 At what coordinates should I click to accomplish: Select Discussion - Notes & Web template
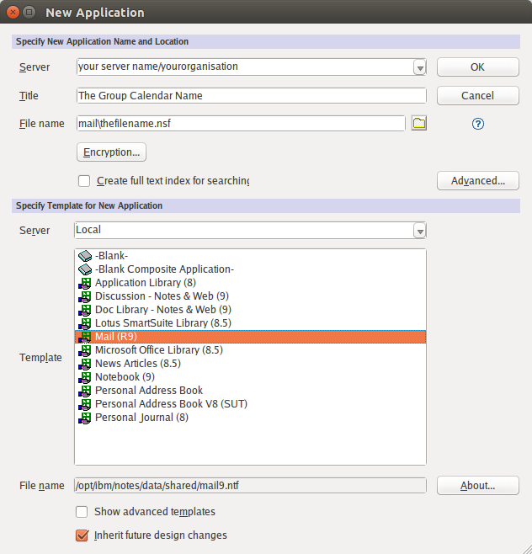(x=162, y=296)
